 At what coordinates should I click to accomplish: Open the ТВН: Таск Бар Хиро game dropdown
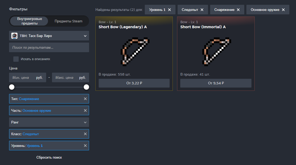tap(49, 36)
